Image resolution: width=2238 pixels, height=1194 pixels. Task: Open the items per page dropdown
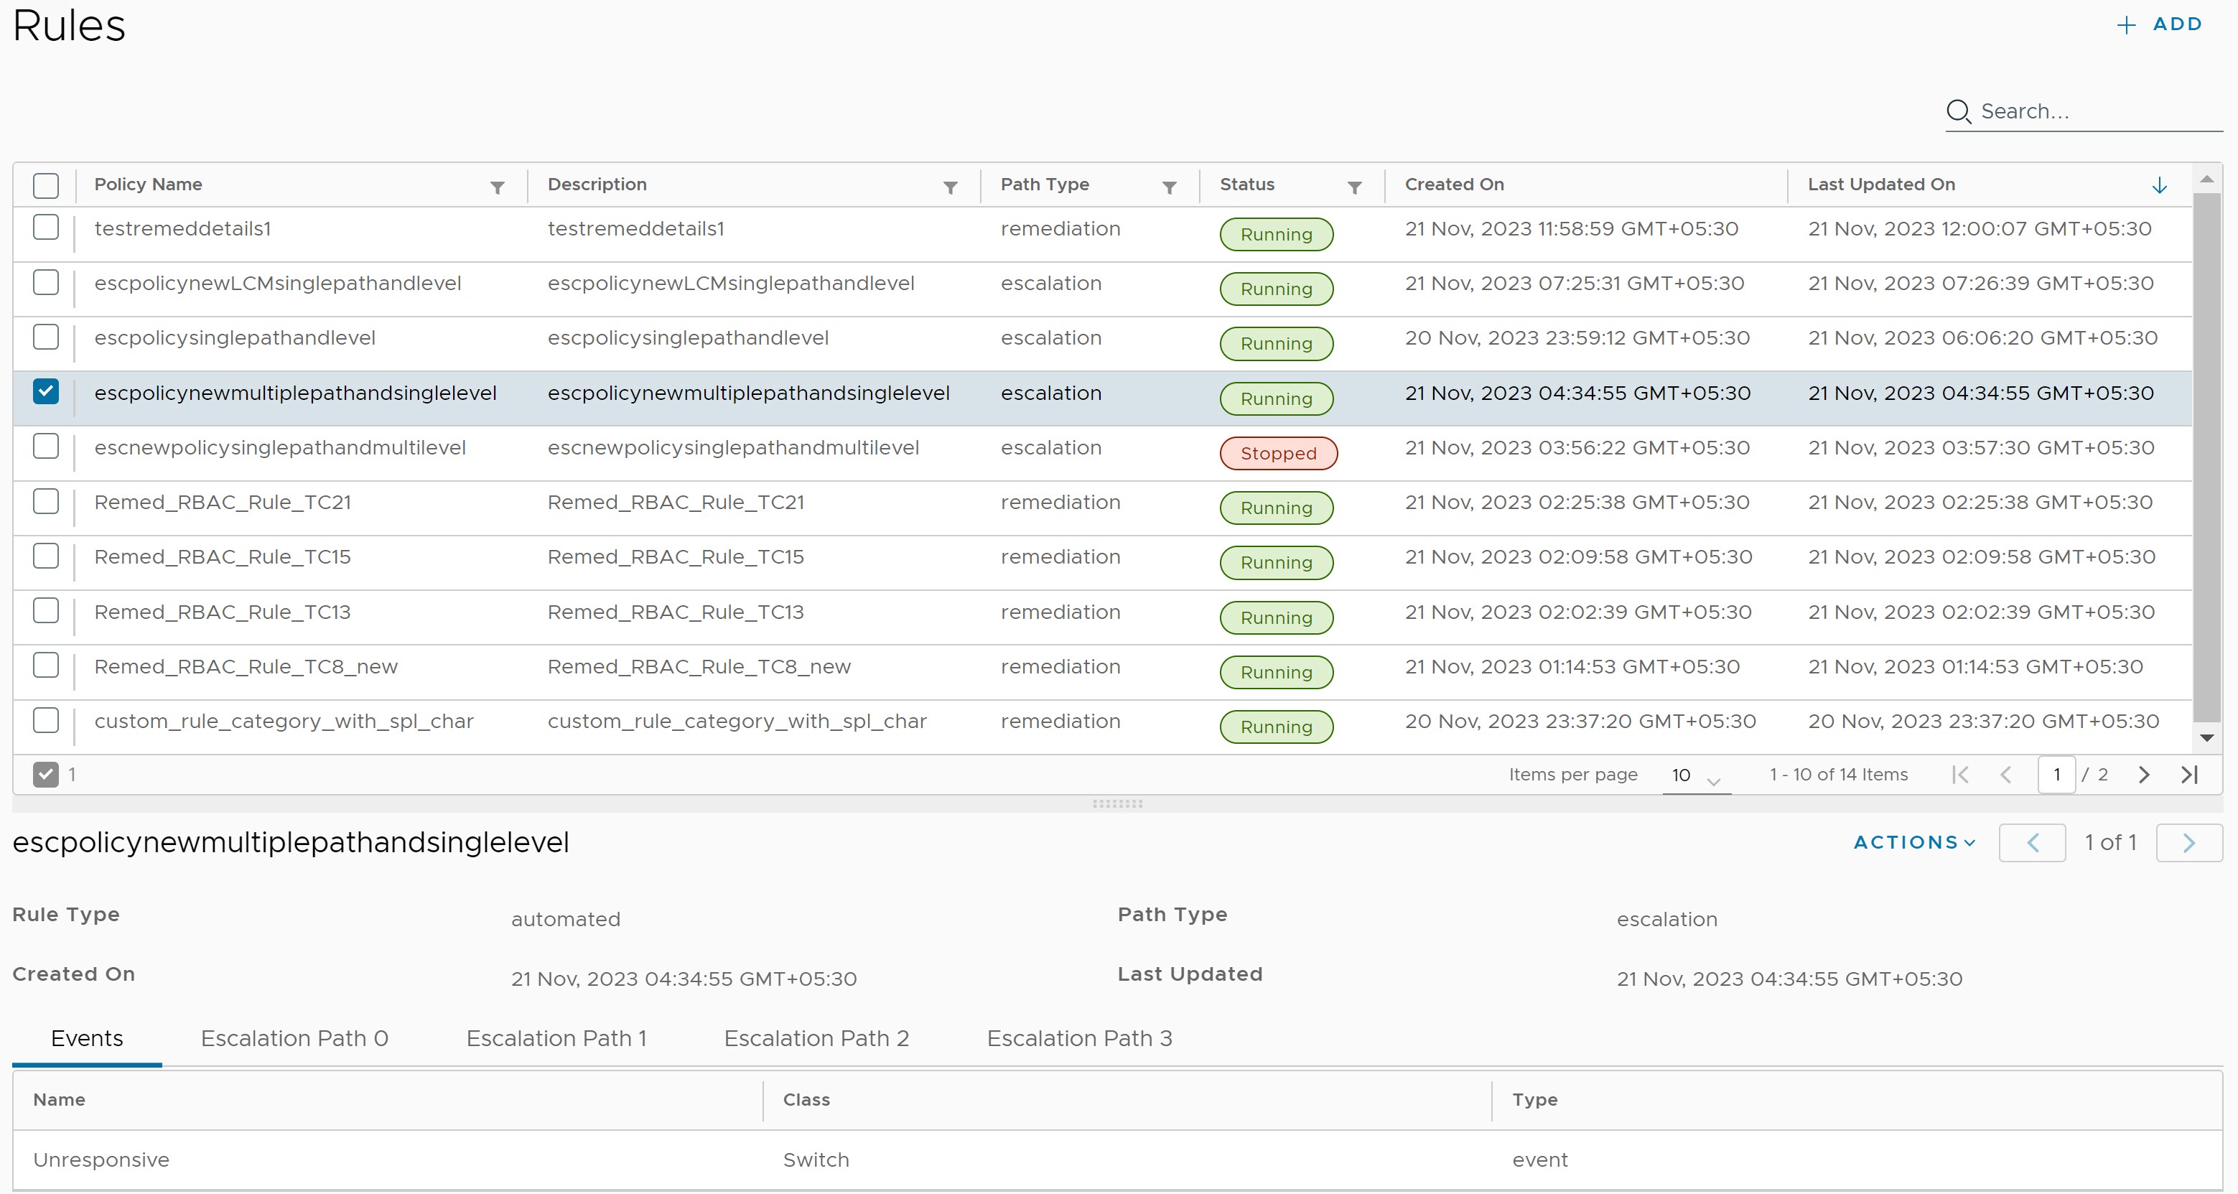(1696, 775)
